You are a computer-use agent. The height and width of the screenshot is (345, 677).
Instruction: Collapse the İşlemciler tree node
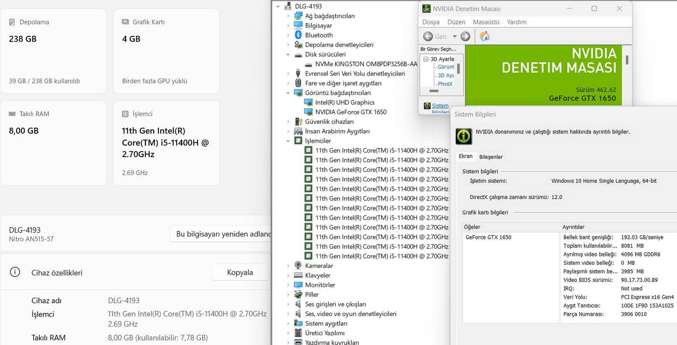[288, 141]
